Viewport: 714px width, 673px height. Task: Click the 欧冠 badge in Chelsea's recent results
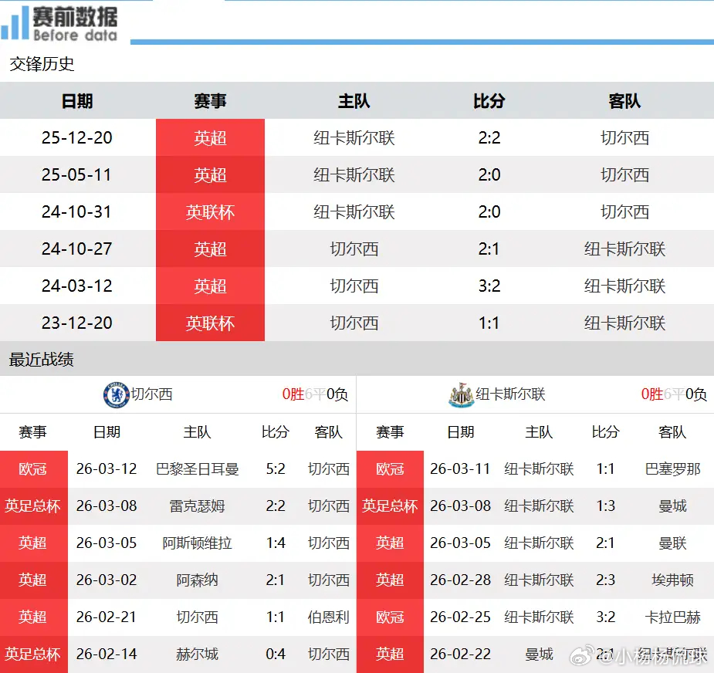(34, 469)
